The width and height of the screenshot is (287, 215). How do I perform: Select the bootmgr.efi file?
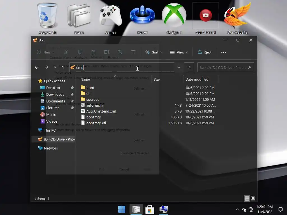coord(96,123)
